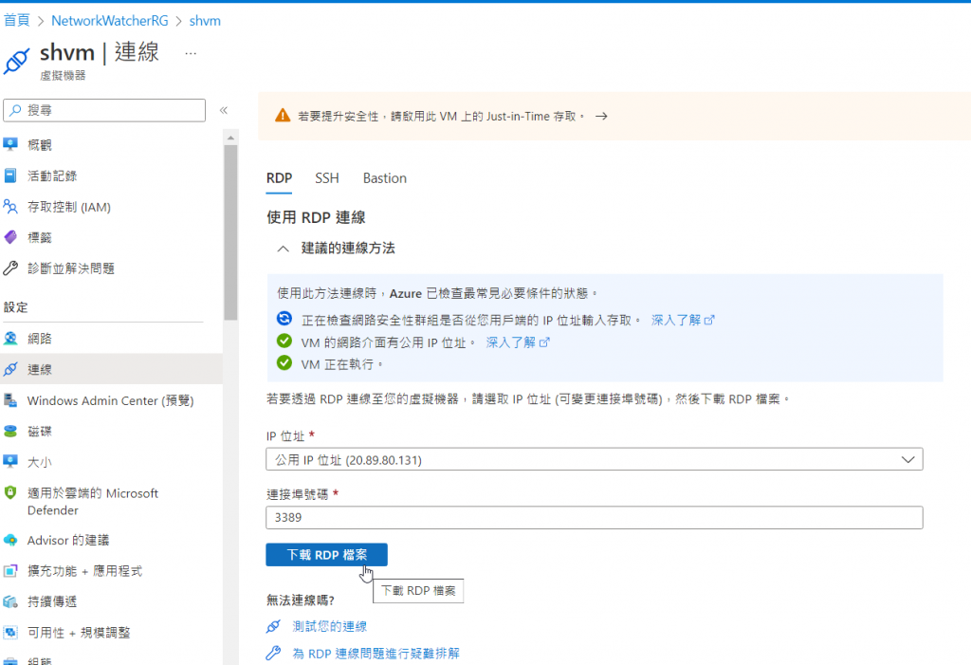971x665 pixels.
Task: Click the 大小 size monitor icon
Action: click(10, 462)
